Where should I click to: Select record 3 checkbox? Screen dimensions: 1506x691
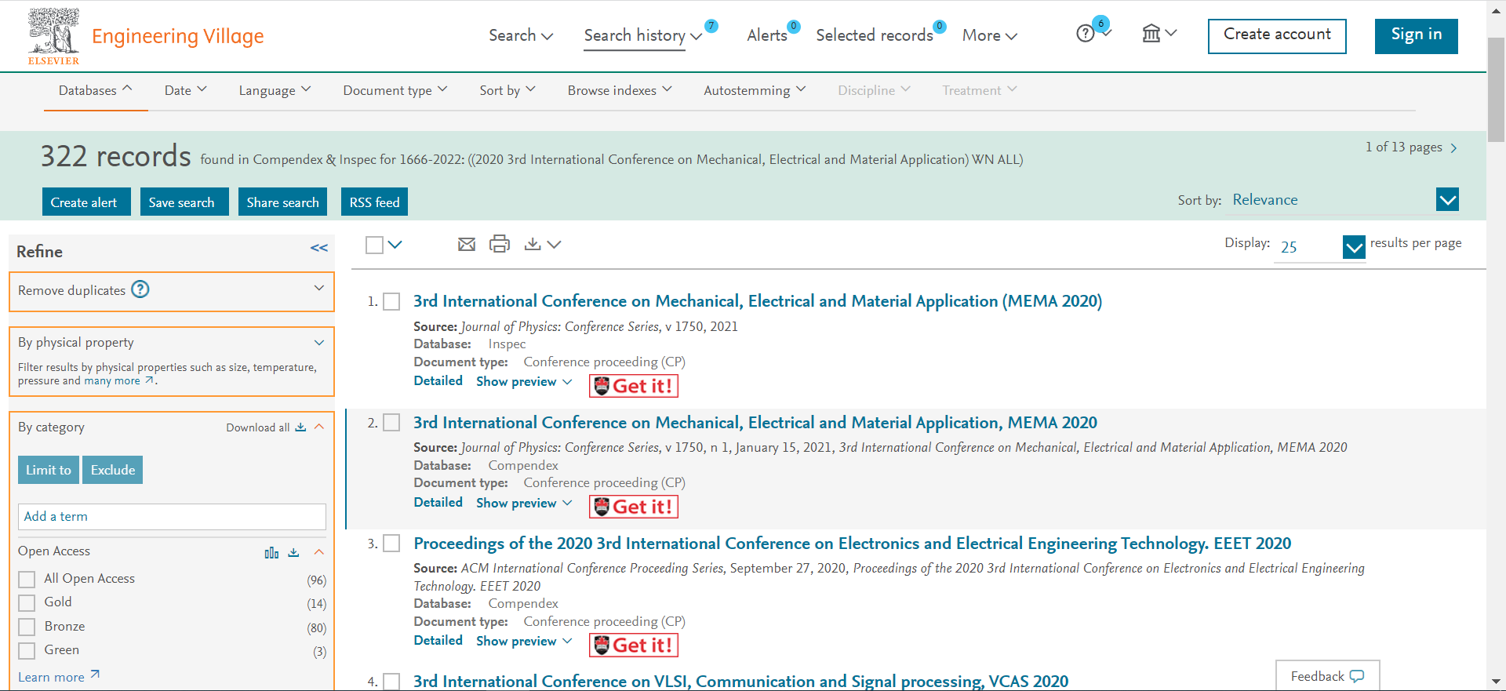pyautogui.click(x=391, y=544)
